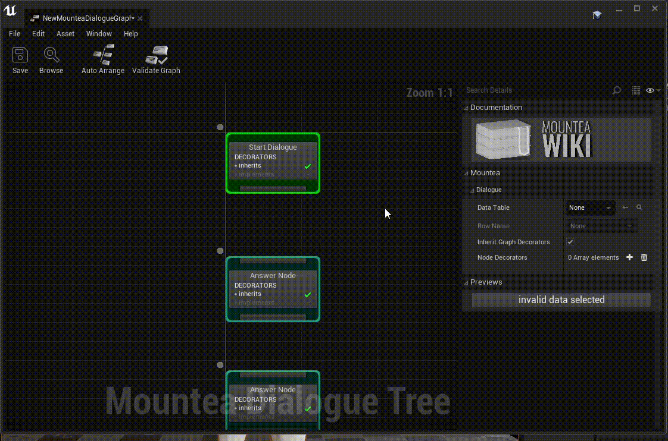Auto Arrange the graph nodes
668x441 pixels.
point(102,60)
